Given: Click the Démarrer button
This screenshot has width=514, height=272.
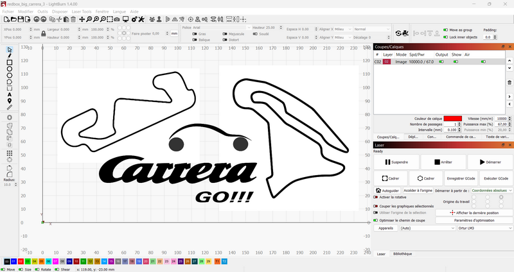Looking at the screenshot, I should coord(490,162).
